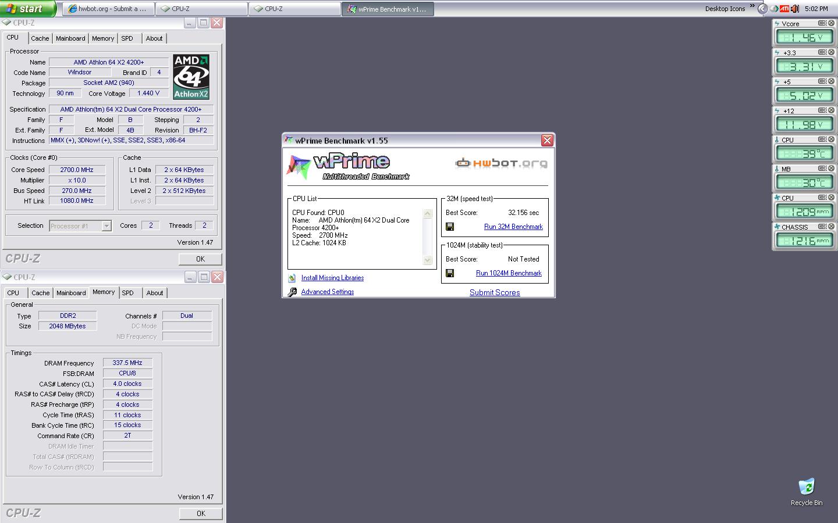Click Install Missing Libraries link

(x=332, y=278)
